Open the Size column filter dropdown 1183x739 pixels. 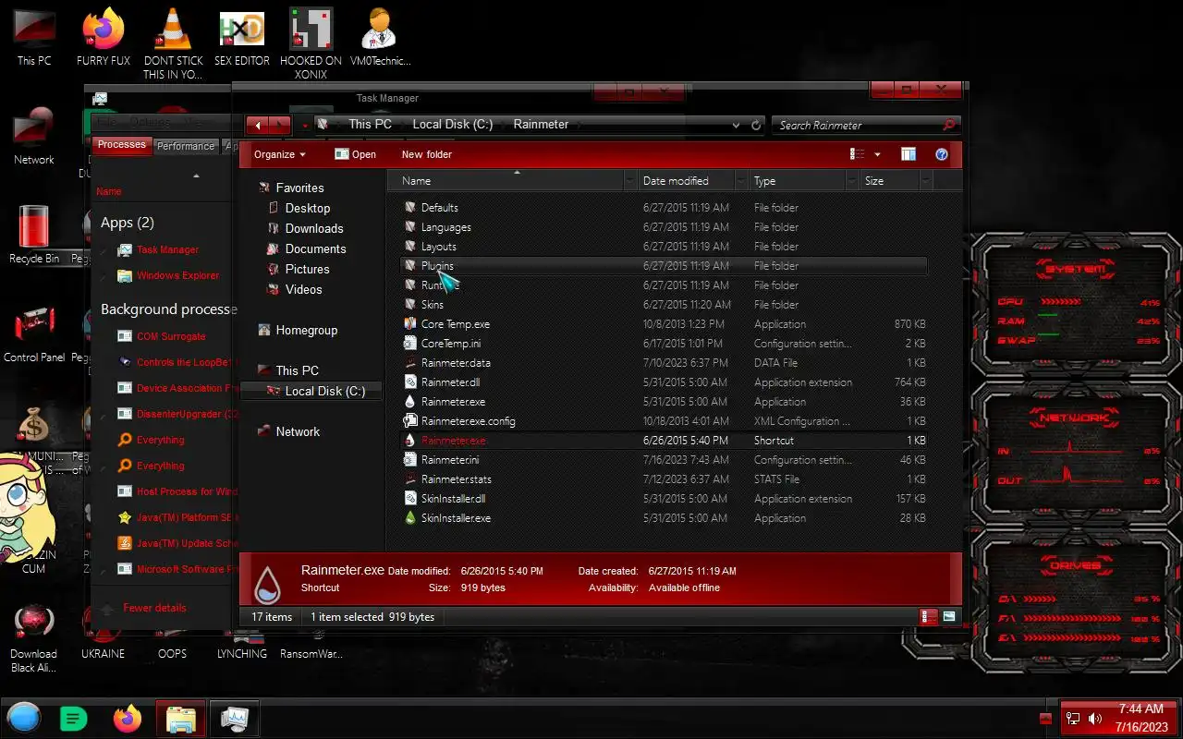[925, 181]
